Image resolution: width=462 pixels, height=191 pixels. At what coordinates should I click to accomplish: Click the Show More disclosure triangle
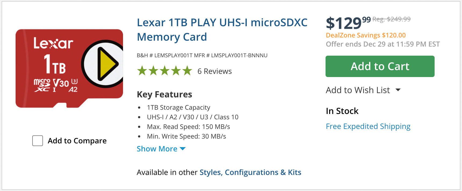click(183, 149)
